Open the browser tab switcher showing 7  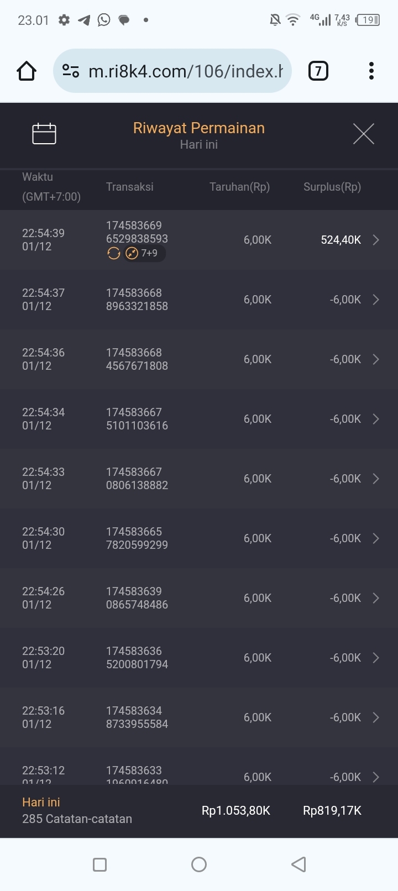(x=318, y=71)
